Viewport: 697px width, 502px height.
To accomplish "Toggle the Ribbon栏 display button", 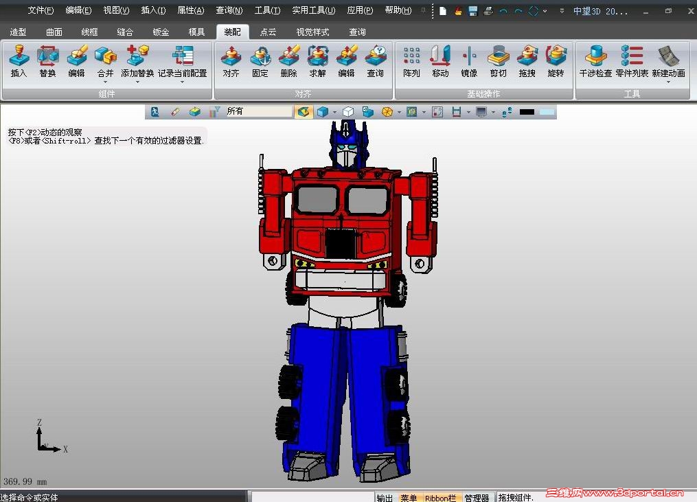I will pyautogui.click(x=440, y=498).
